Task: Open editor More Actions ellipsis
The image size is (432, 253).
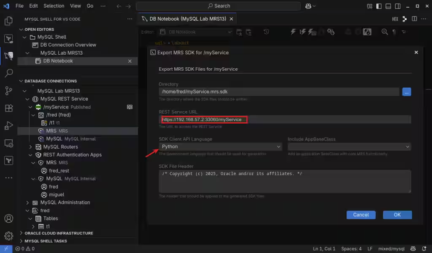Action: (424, 19)
